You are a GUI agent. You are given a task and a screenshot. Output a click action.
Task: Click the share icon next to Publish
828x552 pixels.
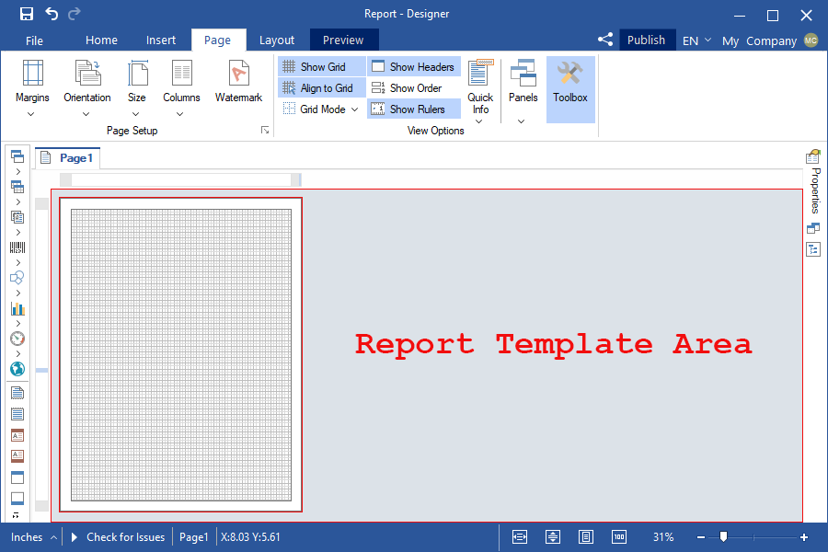coord(605,40)
